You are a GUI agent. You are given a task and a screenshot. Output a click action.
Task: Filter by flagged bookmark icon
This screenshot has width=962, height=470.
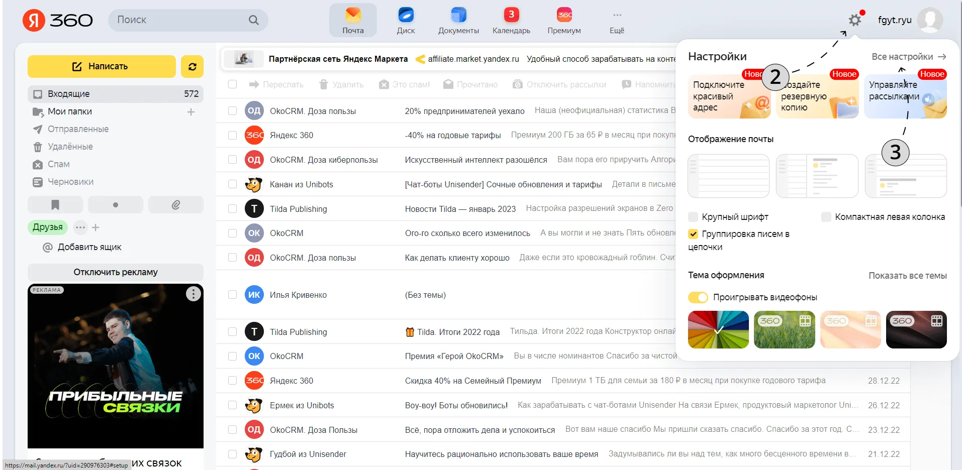pyautogui.click(x=55, y=205)
